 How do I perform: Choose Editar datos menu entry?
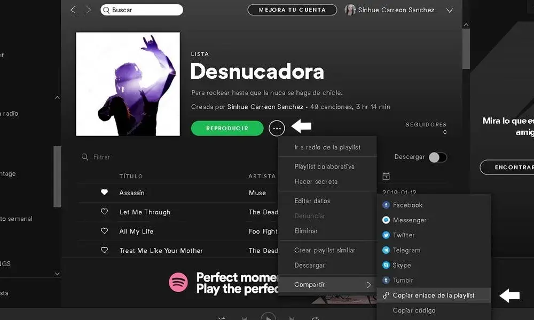pos(327,201)
